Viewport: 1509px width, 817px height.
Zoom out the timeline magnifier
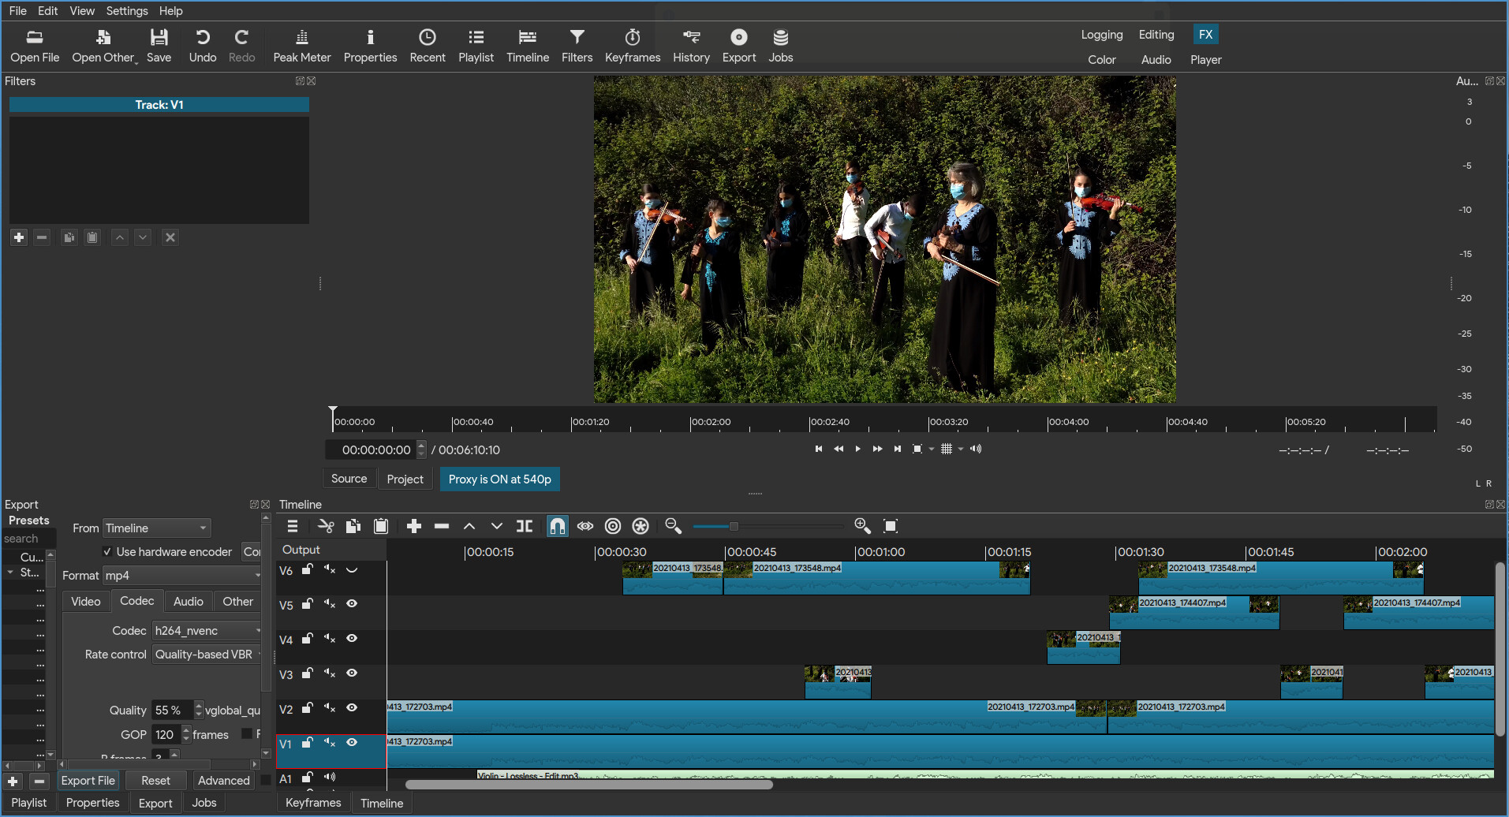[673, 526]
